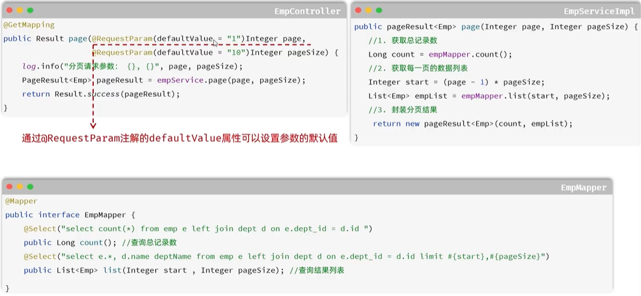Image resolution: width=641 pixels, height=296 pixels.
Task: Click the '//2. 获取每一页的数据列表' comment
Action: (x=418, y=69)
